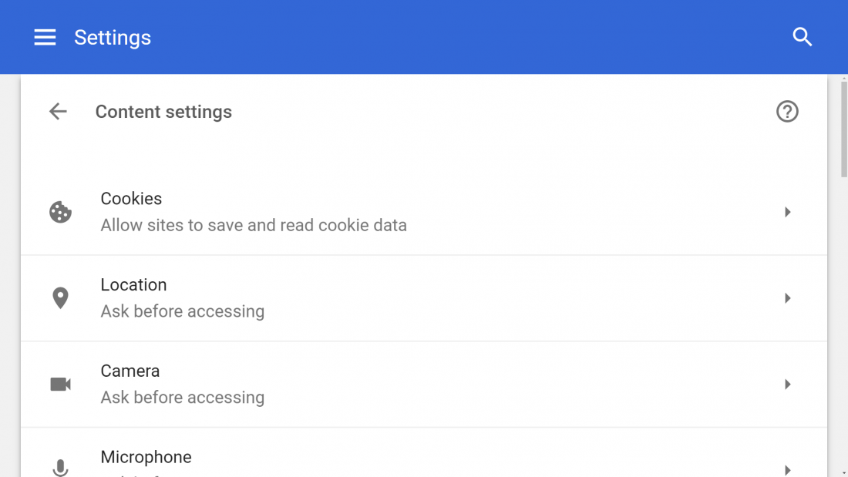Screen dimensions: 848x477
Task: Click the camera icon
Action: 61,384
